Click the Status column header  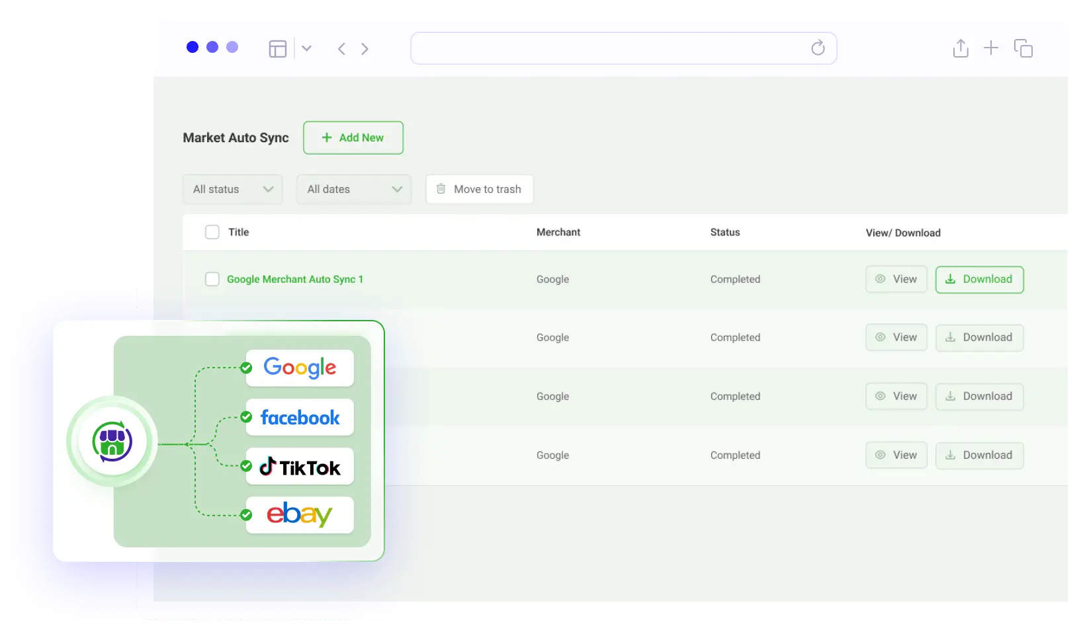click(725, 232)
